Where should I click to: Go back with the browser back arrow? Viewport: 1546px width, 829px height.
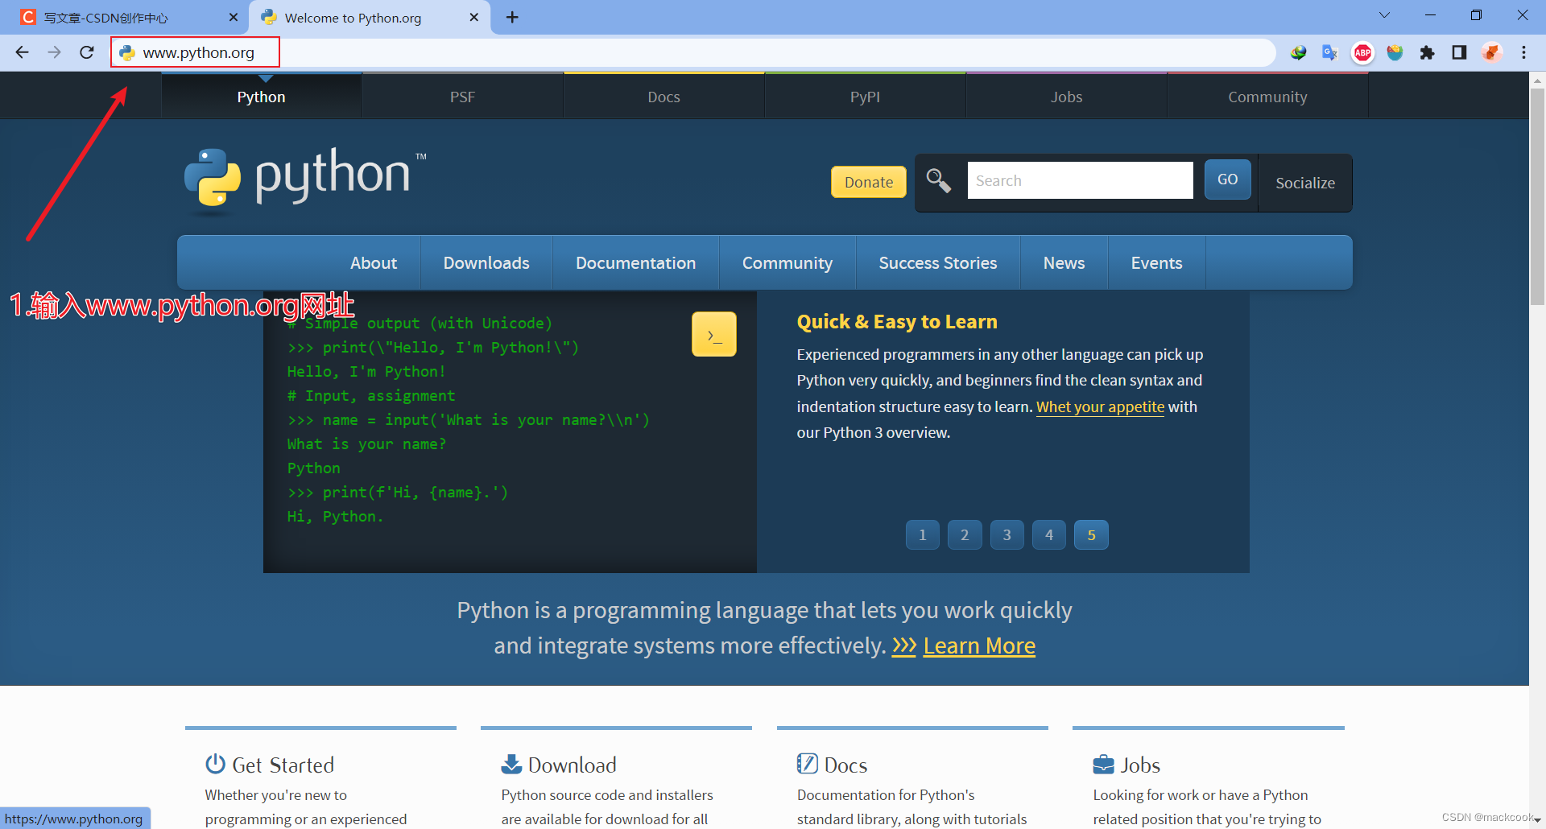tap(22, 52)
